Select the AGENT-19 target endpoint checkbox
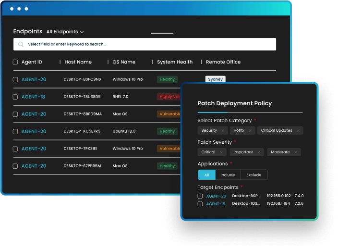This screenshot has width=338, height=250. 200,204
